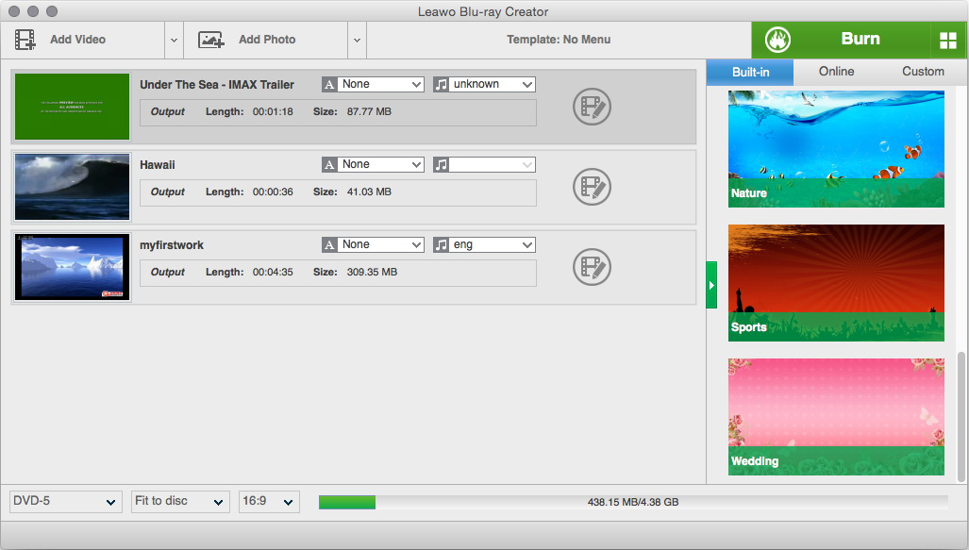969x550 pixels.
Task: Open subtitle dropdown for Hawaii
Action: click(380, 165)
